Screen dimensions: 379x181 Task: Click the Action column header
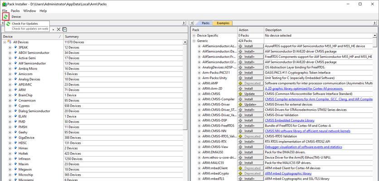click(x=251, y=30)
